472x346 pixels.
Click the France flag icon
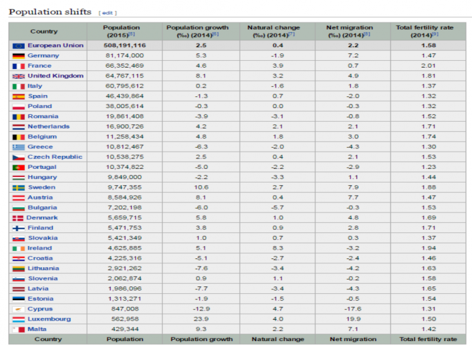tap(19, 66)
